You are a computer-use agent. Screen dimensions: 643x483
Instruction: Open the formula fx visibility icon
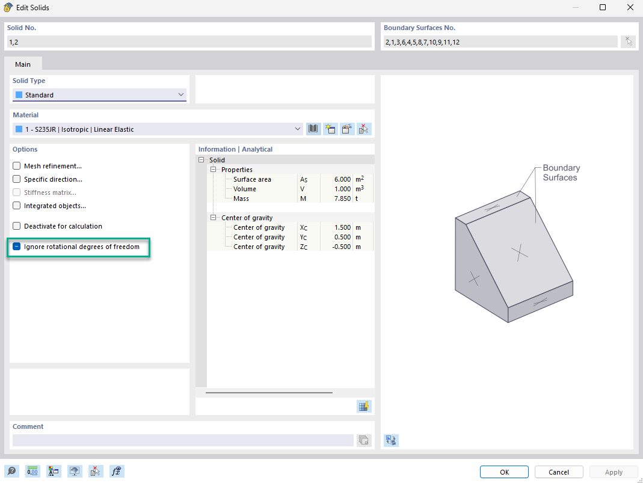pos(117,471)
